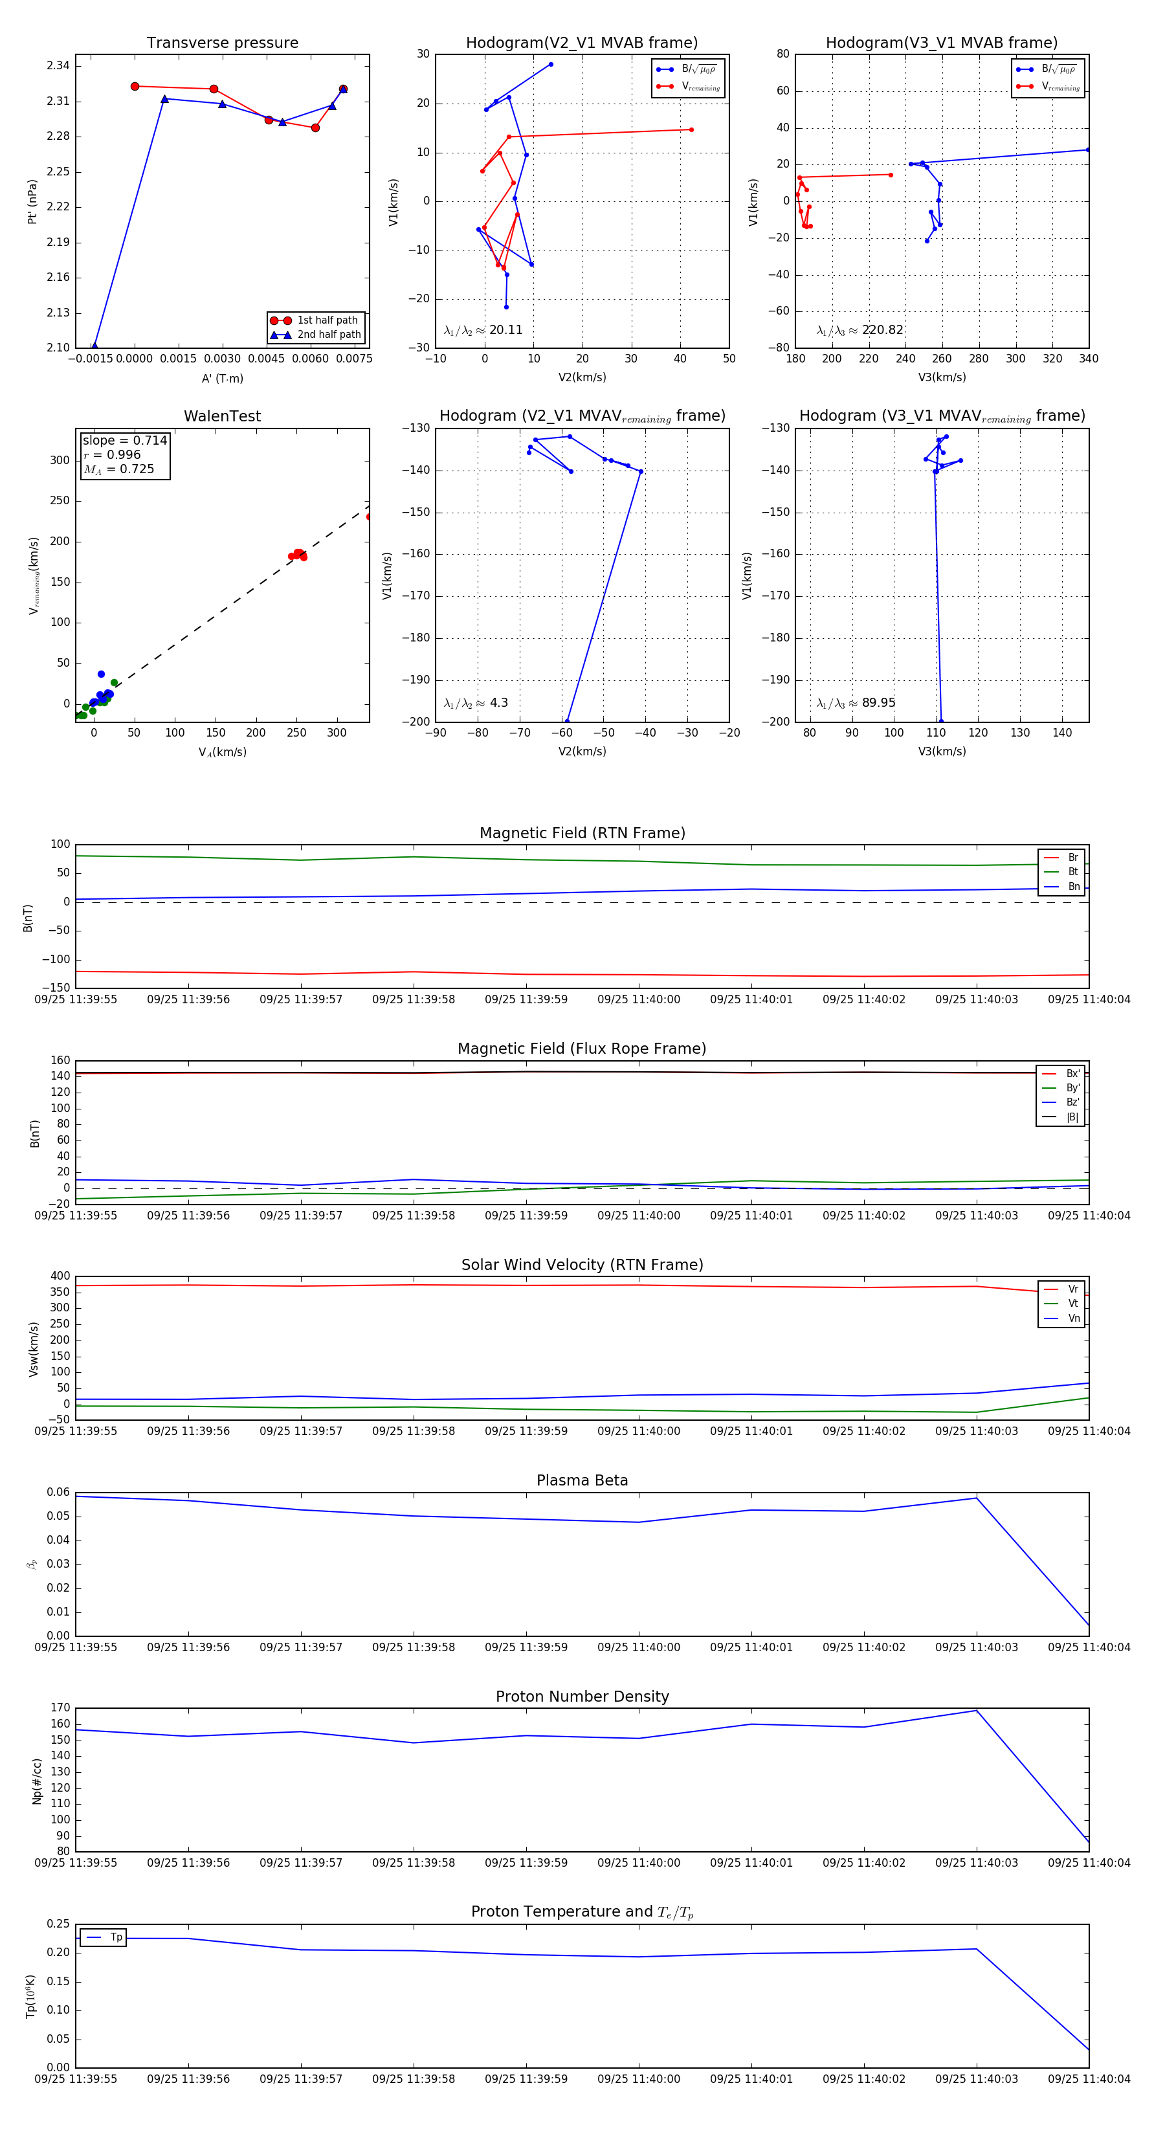Click the 'Transverse pressure' plot title
1165x2136 pixels.
tap(222, 43)
